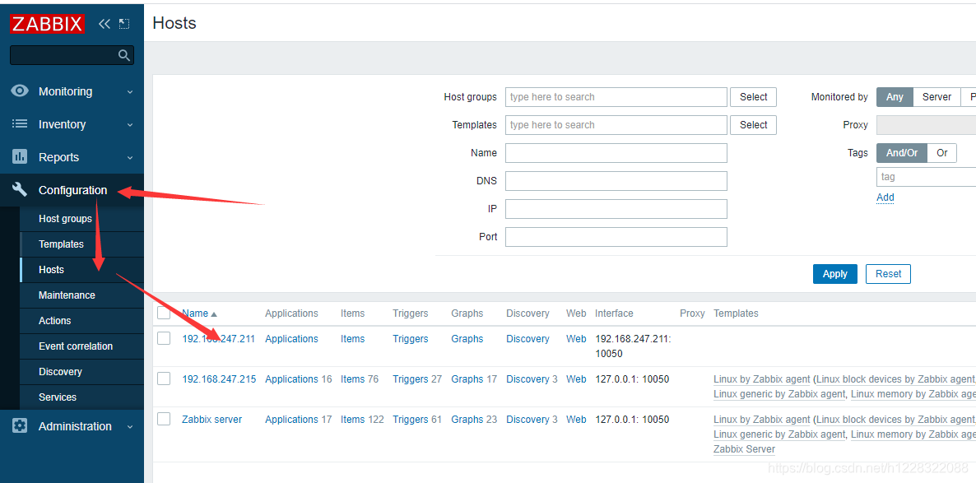The height and width of the screenshot is (483, 976).
Task: Open Items 122 for Zabbix server
Action: [352, 420]
